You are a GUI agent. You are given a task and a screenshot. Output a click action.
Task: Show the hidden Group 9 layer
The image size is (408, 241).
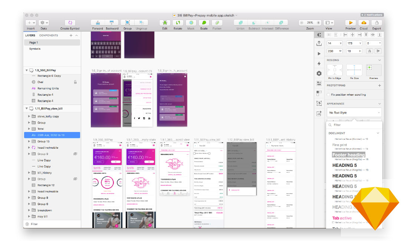click(75, 154)
